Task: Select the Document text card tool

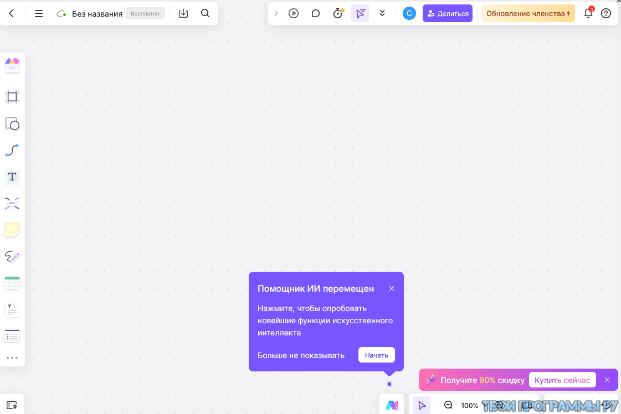Action: [12, 310]
